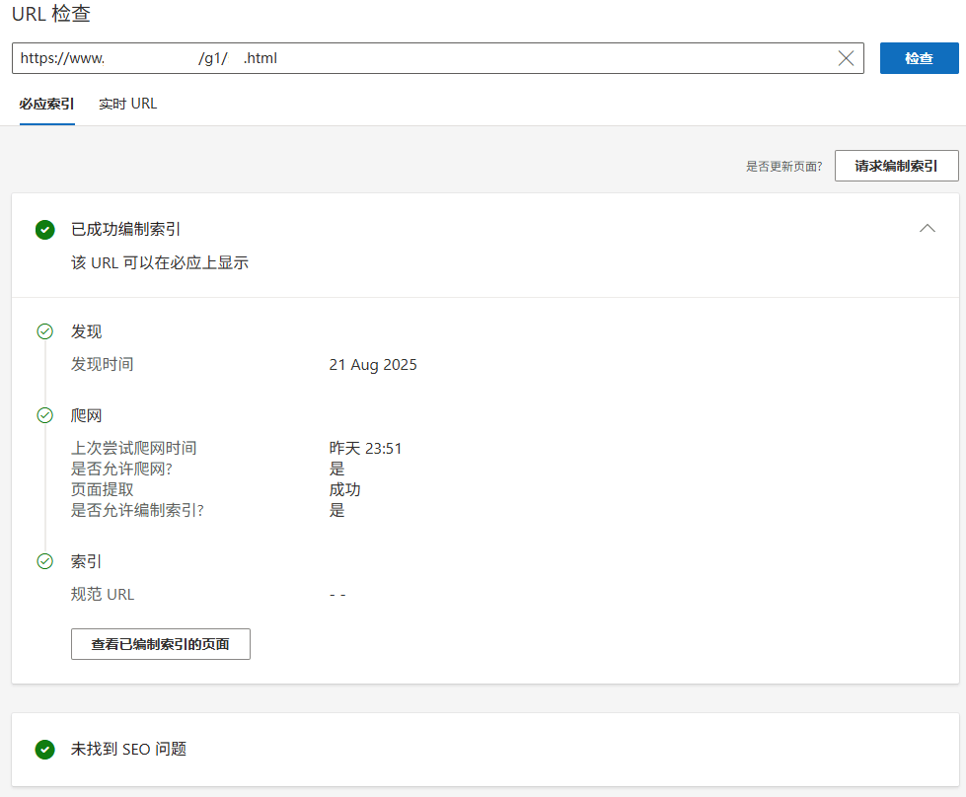Click the 索引 step check icon

(44, 561)
